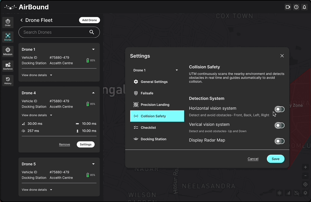Open the Checklist settings tab
Image resolution: width=311 pixels, height=202 pixels.
click(x=157, y=128)
